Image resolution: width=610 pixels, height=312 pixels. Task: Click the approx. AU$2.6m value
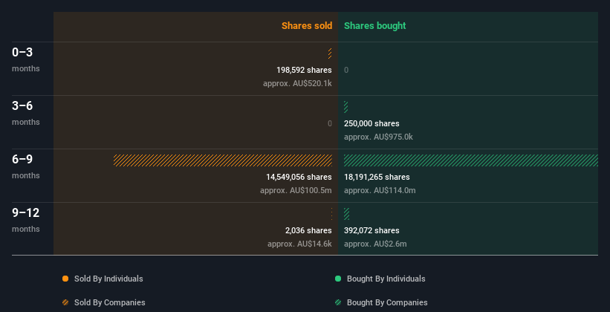(375, 244)
